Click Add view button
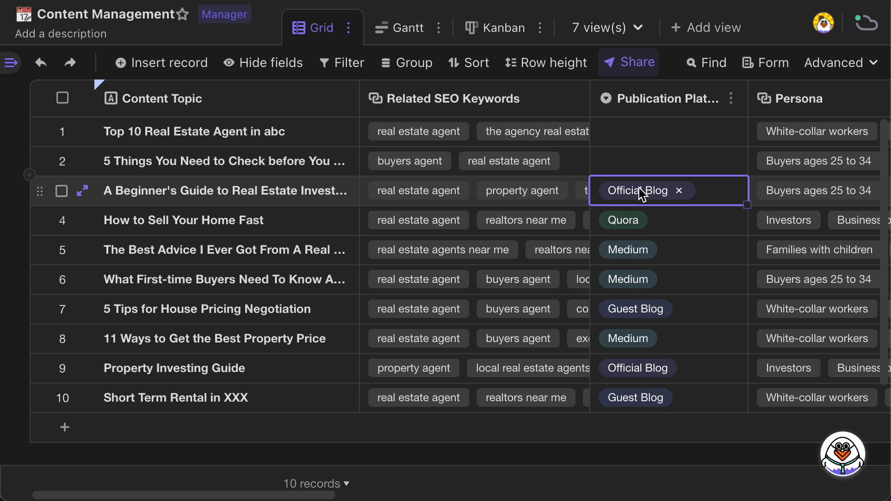Screen dimensions: 891x501 (706, 27)
